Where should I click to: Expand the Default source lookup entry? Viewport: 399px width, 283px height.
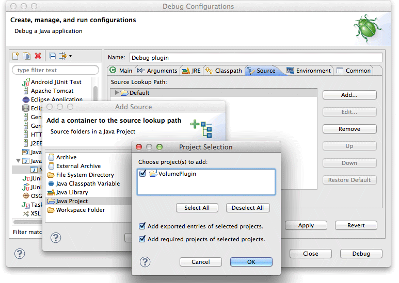point(117,93)
